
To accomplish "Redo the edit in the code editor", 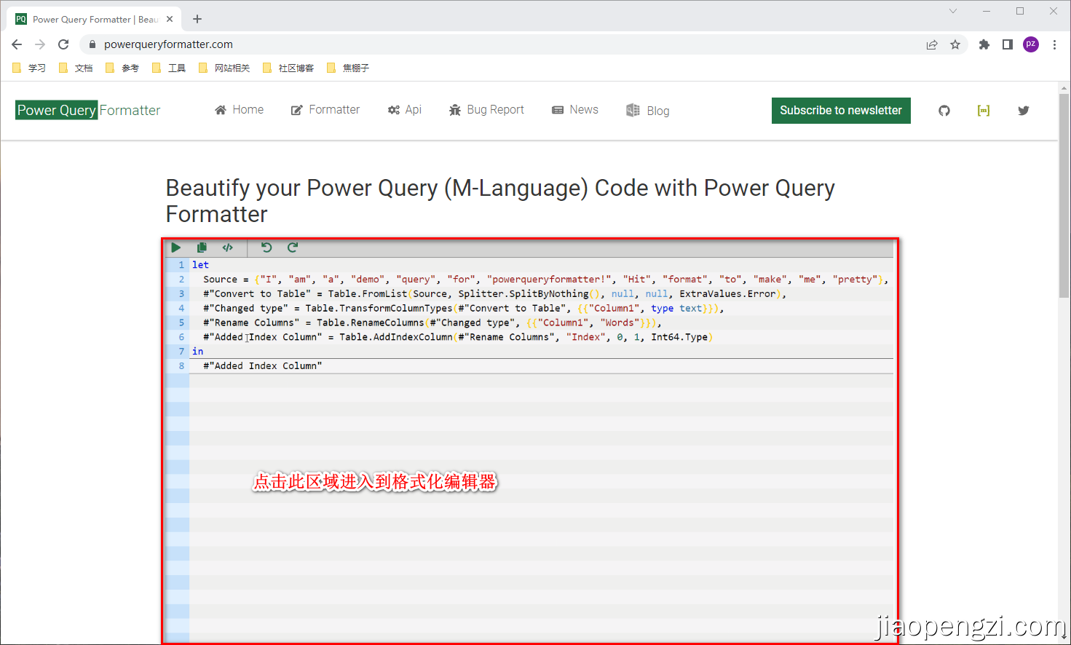I will tap(293, 248).
